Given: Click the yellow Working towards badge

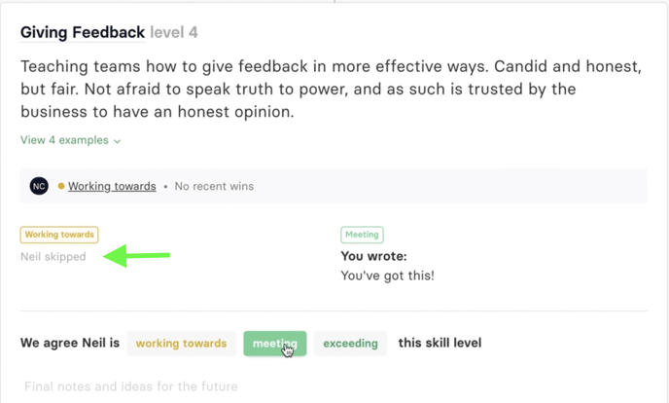Looking at the screenshot, I should [59, 235].
